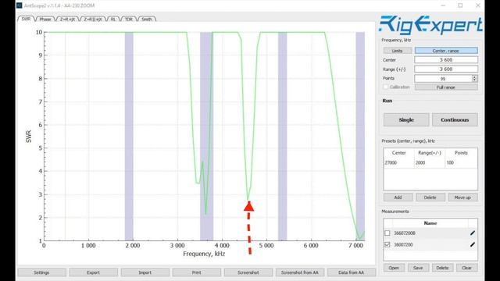
Task: Click the Full range button
Action: [x=446, y=87]
